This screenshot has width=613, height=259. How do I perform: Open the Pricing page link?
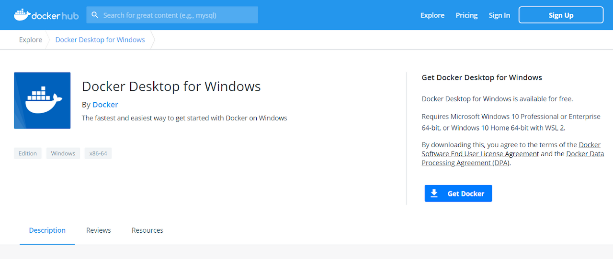coord(466,15)
